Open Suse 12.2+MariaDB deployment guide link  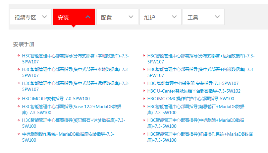pyautogui.click(x=72, y=110)
